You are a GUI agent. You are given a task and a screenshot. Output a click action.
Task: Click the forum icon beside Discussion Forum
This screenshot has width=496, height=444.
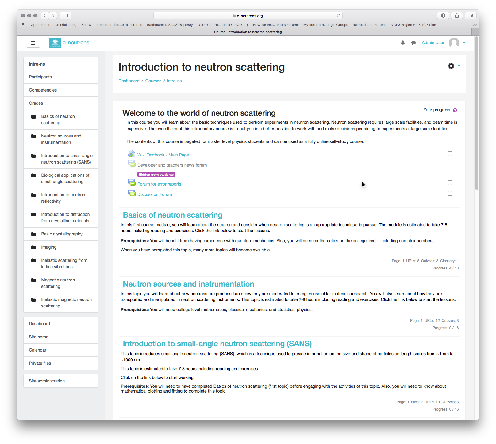coord(132,193)
